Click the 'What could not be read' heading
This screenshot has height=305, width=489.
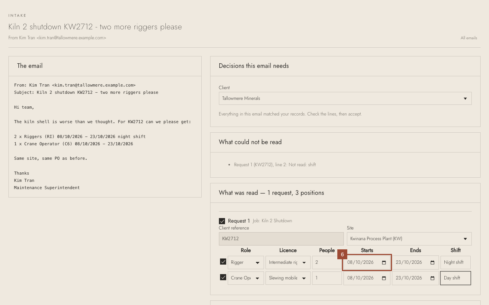coord(250,142)
